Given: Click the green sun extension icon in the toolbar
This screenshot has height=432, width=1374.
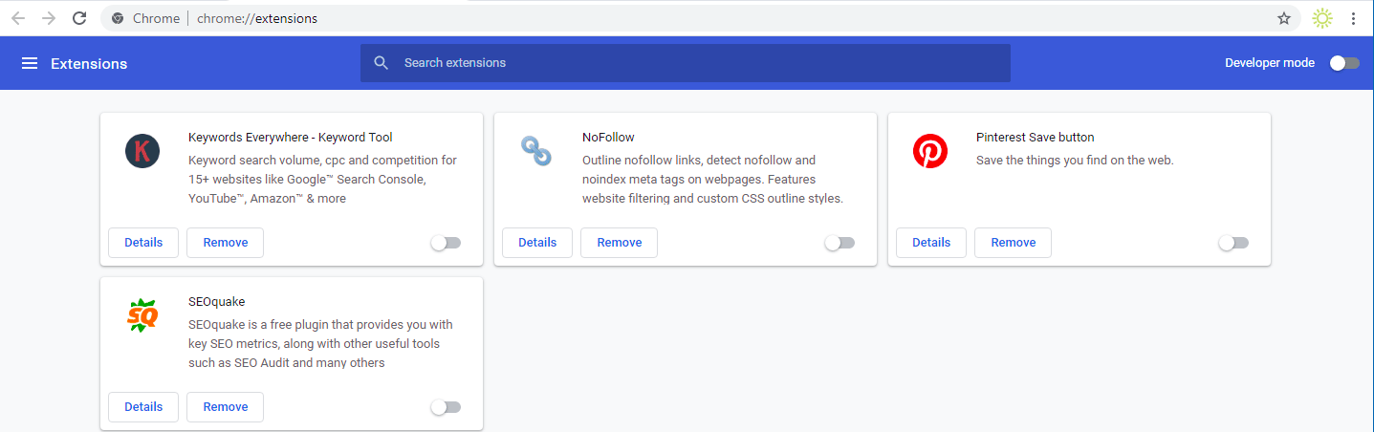Looking at the screenshot, I should pyautogui.click(x=1322, y=18).
